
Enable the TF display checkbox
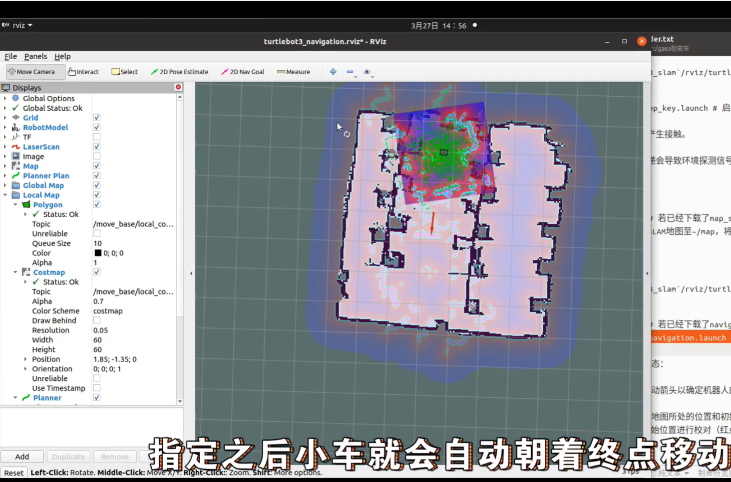(97, 137)
